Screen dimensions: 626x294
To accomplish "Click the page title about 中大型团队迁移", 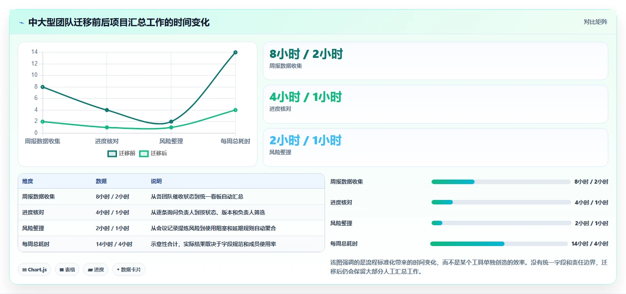I will pos(119,23).
